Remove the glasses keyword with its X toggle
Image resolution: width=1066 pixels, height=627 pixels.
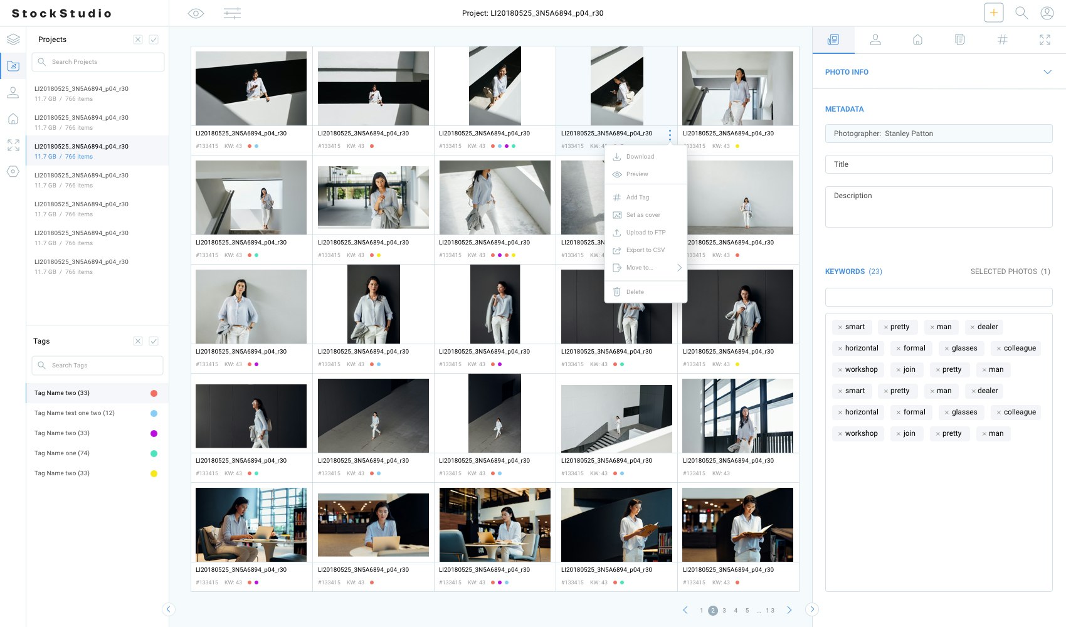948,348
